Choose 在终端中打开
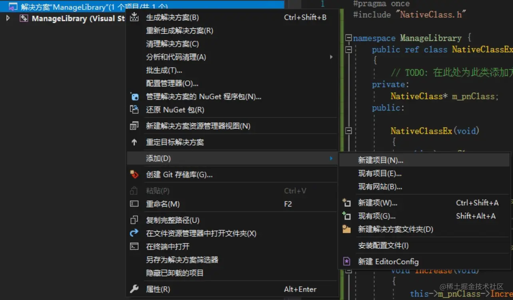The image size is (513, 300). (232, 246)
